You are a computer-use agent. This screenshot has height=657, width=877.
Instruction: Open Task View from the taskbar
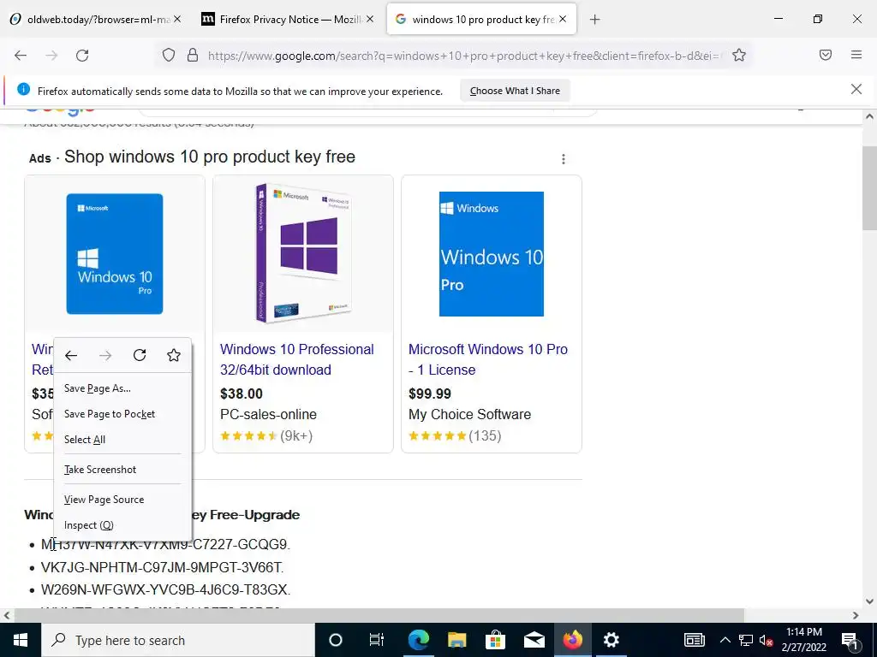(x=377, y=640)
